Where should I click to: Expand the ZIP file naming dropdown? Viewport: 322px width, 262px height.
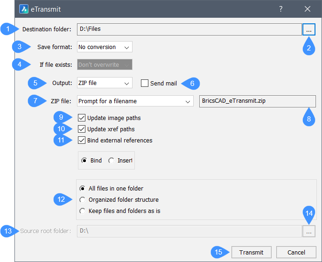click(135, 101)
